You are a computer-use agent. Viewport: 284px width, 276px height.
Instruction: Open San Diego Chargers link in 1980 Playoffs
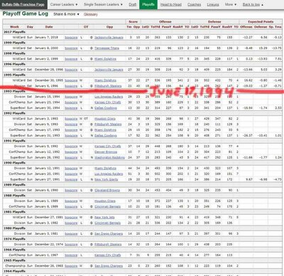tap(109, 233)
